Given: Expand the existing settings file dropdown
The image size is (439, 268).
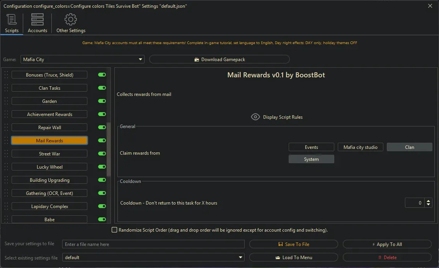Looking at the screenshot, I should (x=240, y=257).
